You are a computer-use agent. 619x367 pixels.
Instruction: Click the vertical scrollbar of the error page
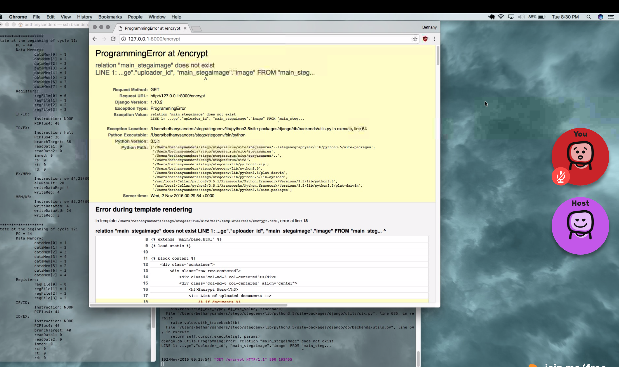(438, 55)
